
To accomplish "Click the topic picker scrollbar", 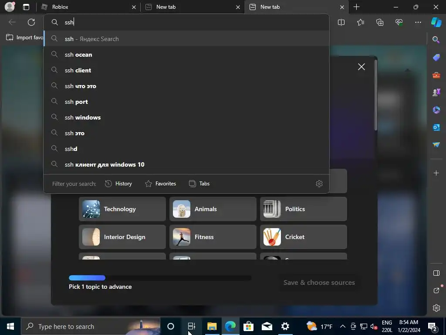I will point(376,95).
